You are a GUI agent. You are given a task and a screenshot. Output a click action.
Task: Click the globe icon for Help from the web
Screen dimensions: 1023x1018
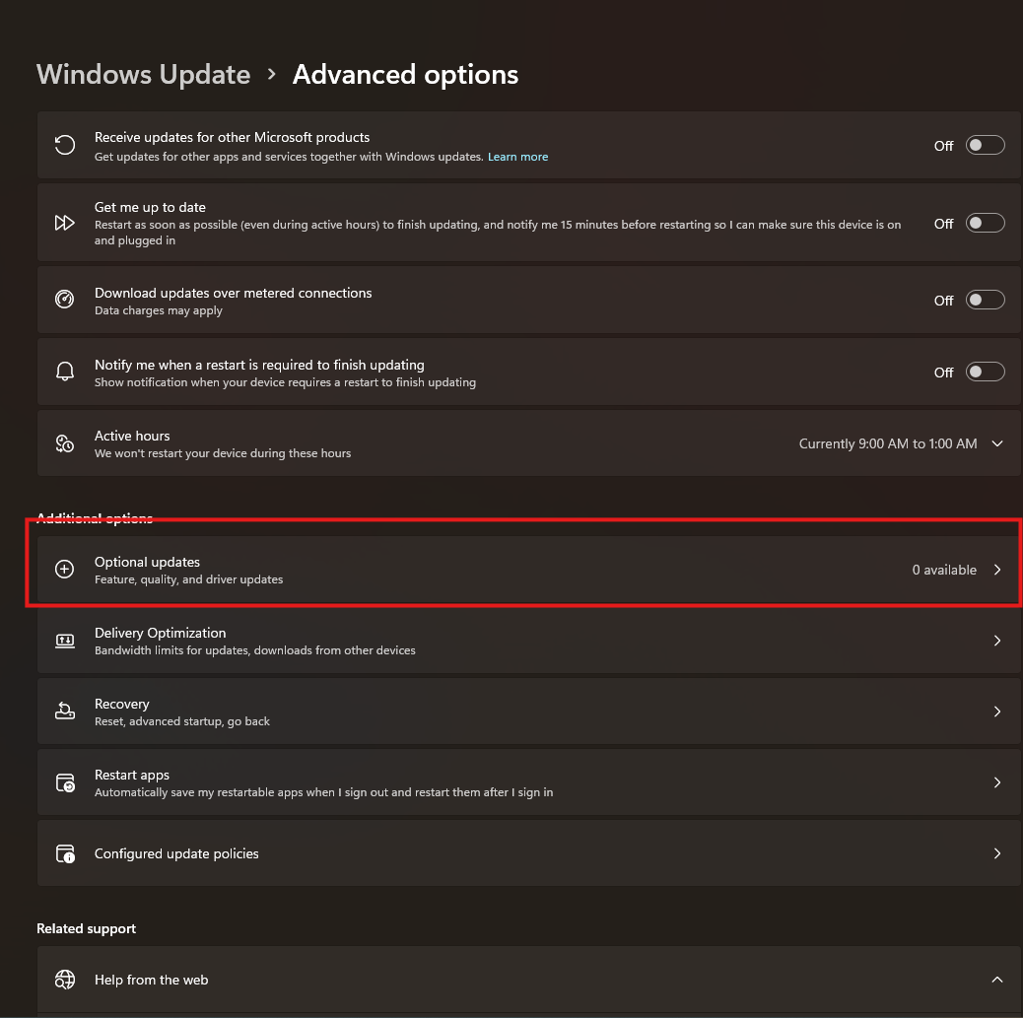click(65, 980)
